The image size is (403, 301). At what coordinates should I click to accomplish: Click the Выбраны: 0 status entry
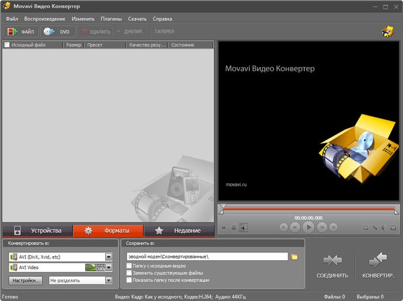pyautogui.click(x=370, y=297)
